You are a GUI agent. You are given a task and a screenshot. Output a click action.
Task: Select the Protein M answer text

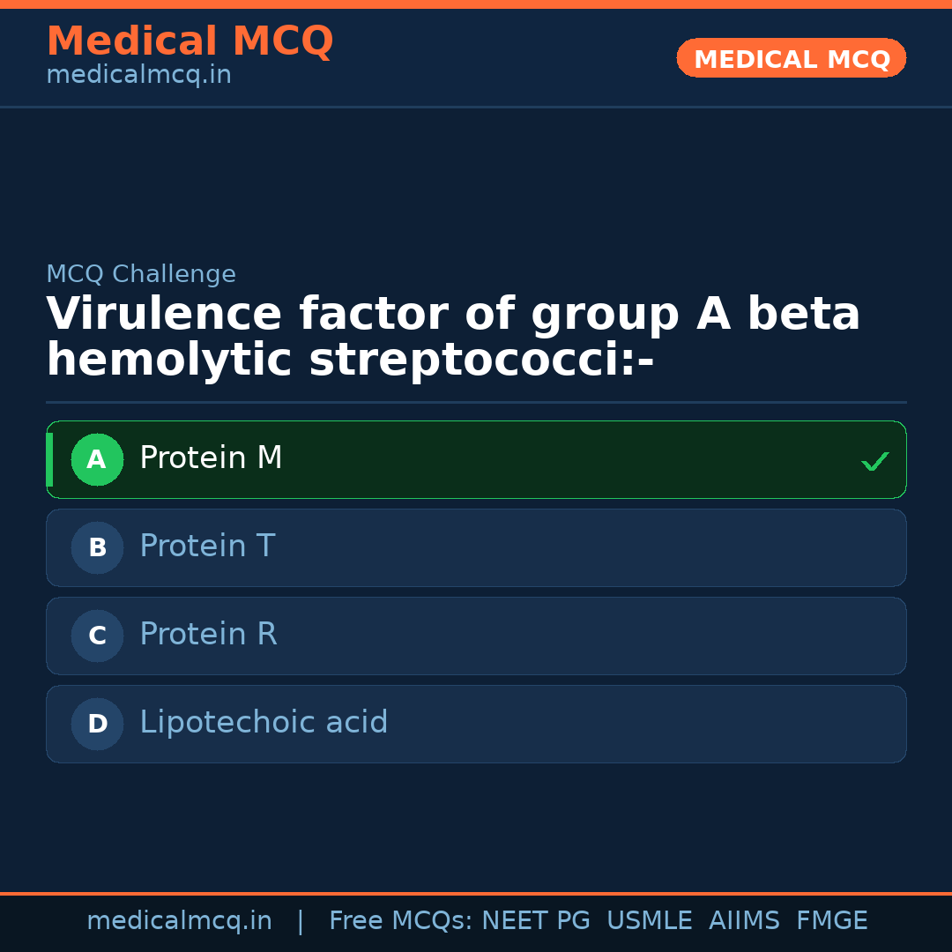[211, 458]
